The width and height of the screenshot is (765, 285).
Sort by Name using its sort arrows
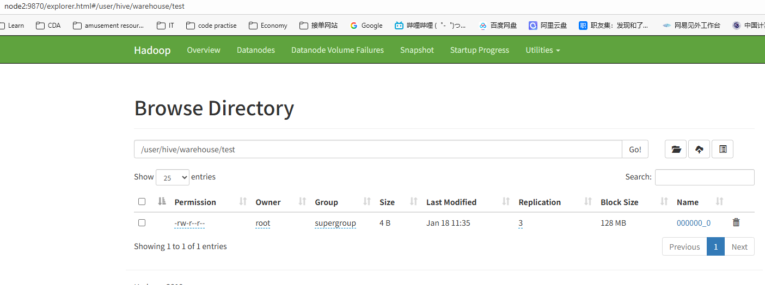click(x=719, y=202)
